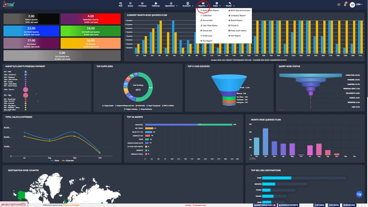Open the blue chat bubble widget

[x=359, y=194]
